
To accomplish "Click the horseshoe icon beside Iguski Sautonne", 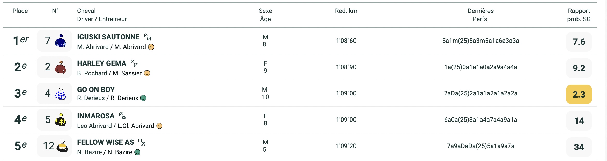I will [147, 37].
